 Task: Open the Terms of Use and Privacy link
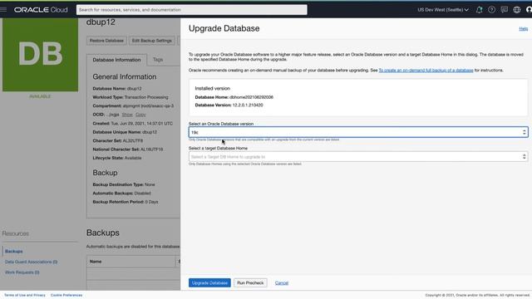click(25, 296)
